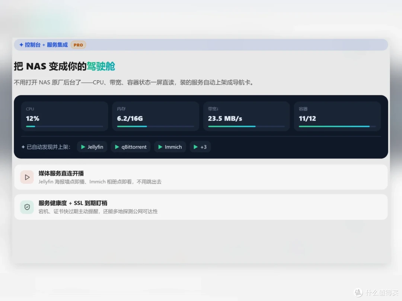Viewport: 402px width, 301px height.
Task: Click the green word 驾驶舱
Action: point(101,66)
